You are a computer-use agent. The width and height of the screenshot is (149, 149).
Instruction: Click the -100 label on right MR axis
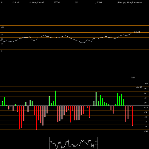(146, 131)
